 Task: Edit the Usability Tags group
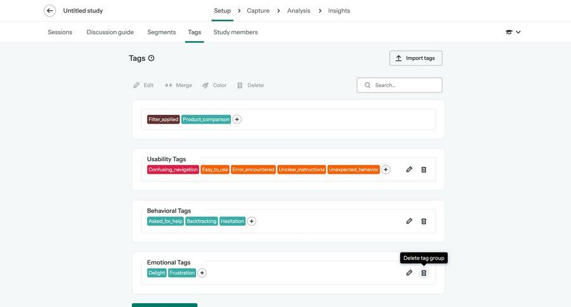[x=409, y=169]
